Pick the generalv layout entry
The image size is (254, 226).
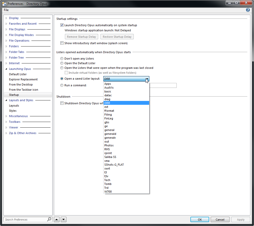click(126, 138)
